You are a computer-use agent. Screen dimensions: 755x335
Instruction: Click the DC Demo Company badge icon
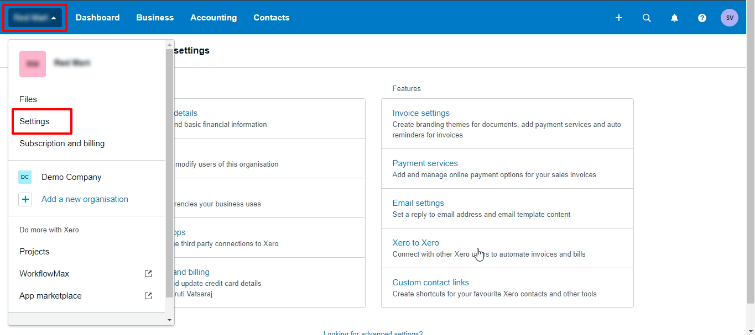(x=25, y=177)
